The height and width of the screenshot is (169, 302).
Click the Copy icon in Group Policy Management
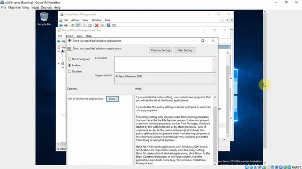(x=85, y=25)
